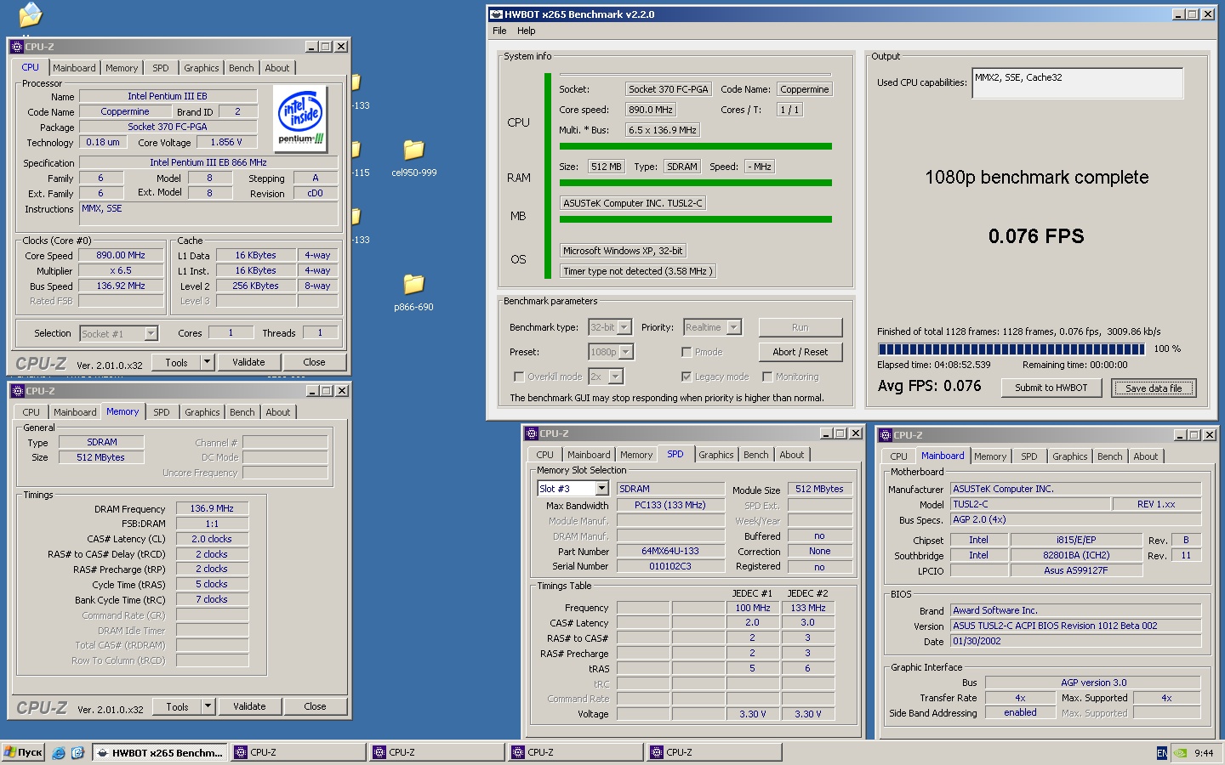Expand the Tools arrow in the CPU-Z CPU window
This screenshot has height=765, width=1225.
pos(207,362)
